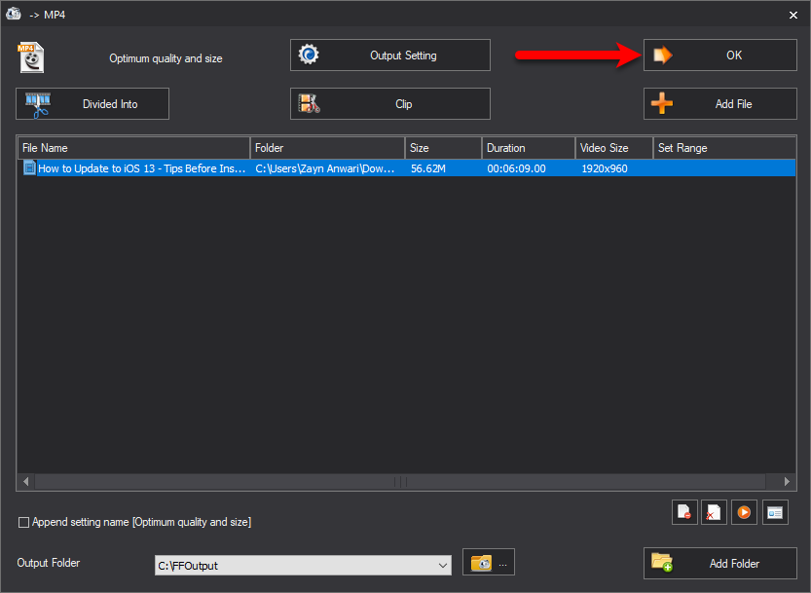Play the selected file with orange play icon
811x593 pixels.
[x=744, y=512]
